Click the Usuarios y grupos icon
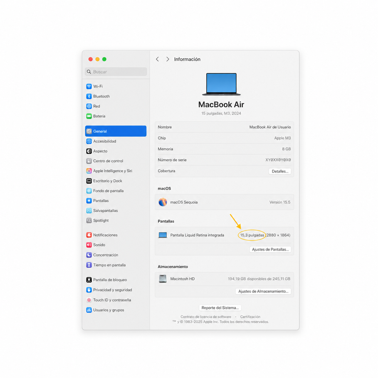 89,310
